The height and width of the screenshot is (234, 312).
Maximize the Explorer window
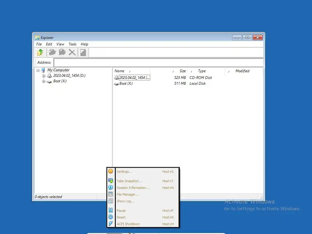click(247, 37)
